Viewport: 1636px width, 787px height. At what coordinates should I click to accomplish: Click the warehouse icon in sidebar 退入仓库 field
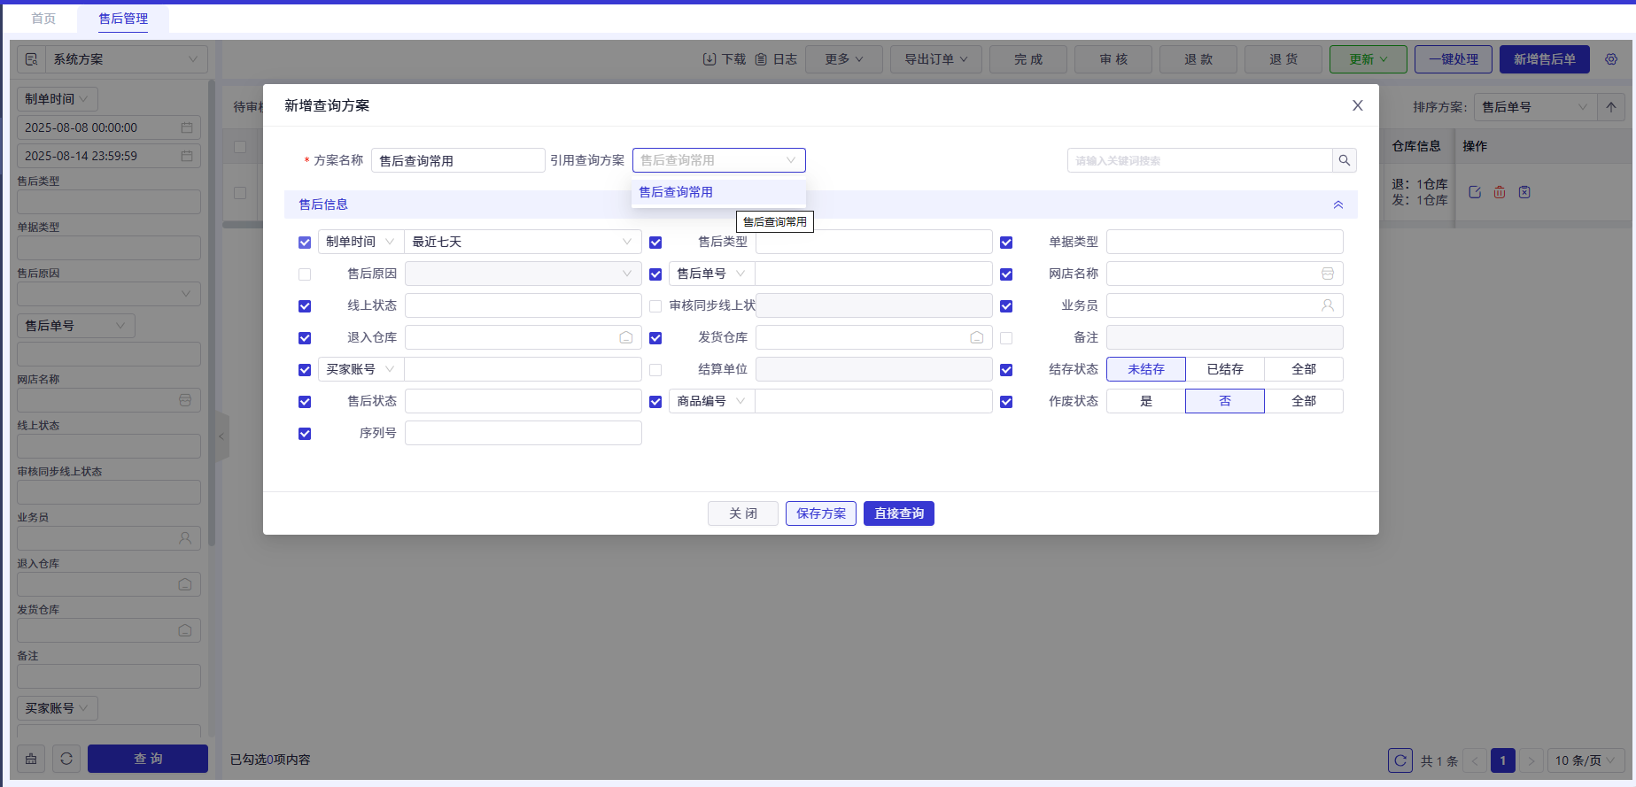[185, 584]
